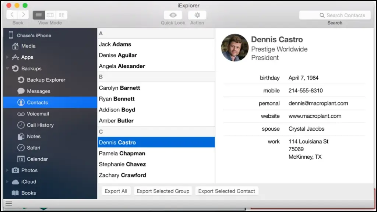The image size is (377, 212).
Task: Expand the iCloud section arrow
Action: [x=7, y=182]
